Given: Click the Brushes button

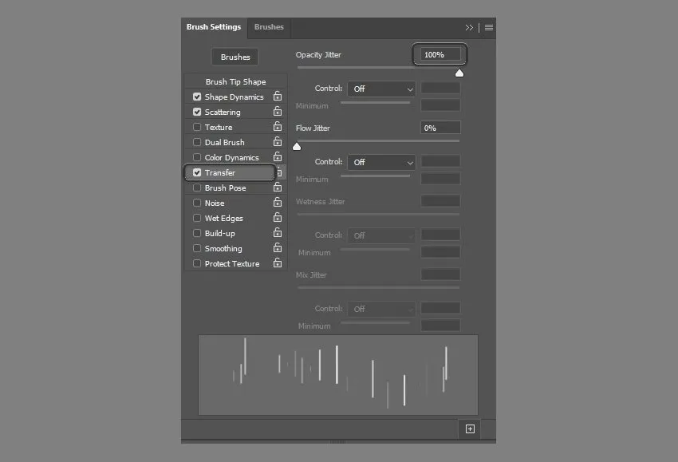Looking at the screenshot, I should 235,57.
